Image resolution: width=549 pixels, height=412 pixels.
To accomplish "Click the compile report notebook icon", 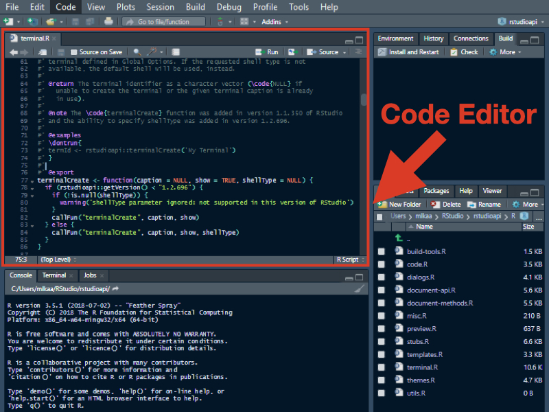I will pyautogui.click(x=176, y=52).
